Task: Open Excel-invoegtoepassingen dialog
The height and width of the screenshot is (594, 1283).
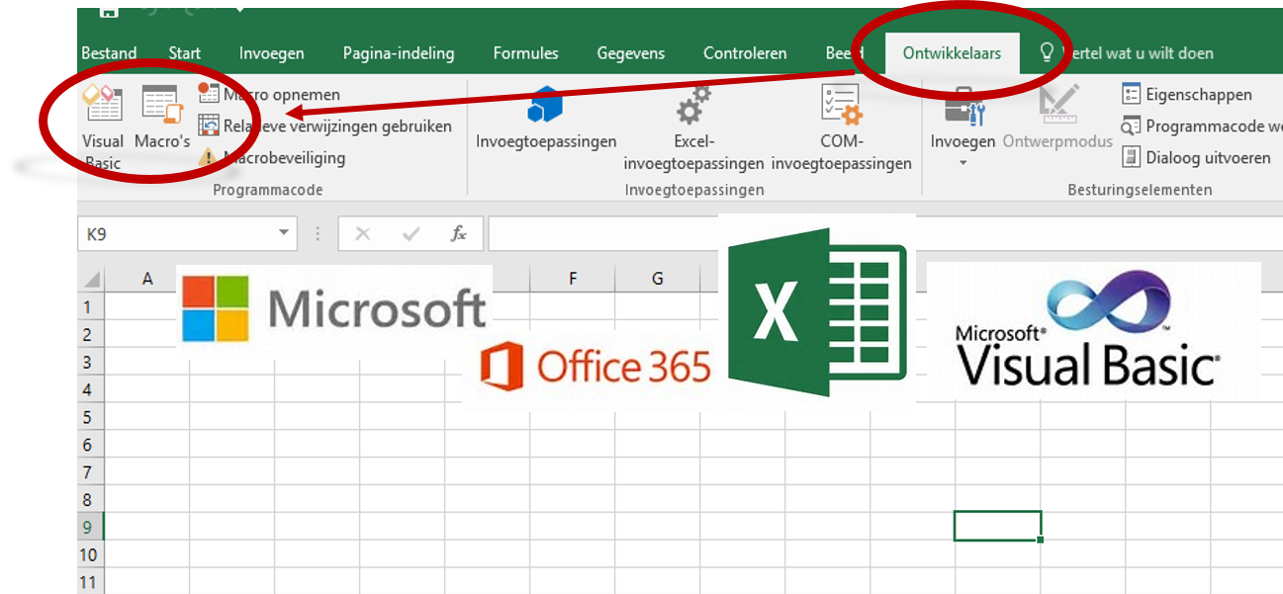Action: point(693,127)
